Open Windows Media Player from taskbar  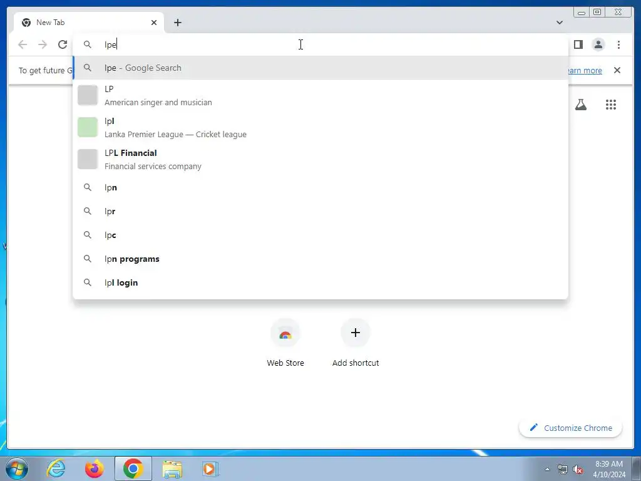210,468
